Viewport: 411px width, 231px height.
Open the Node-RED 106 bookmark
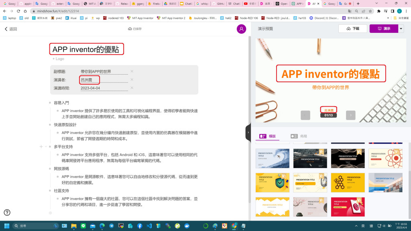coord(246,18)
